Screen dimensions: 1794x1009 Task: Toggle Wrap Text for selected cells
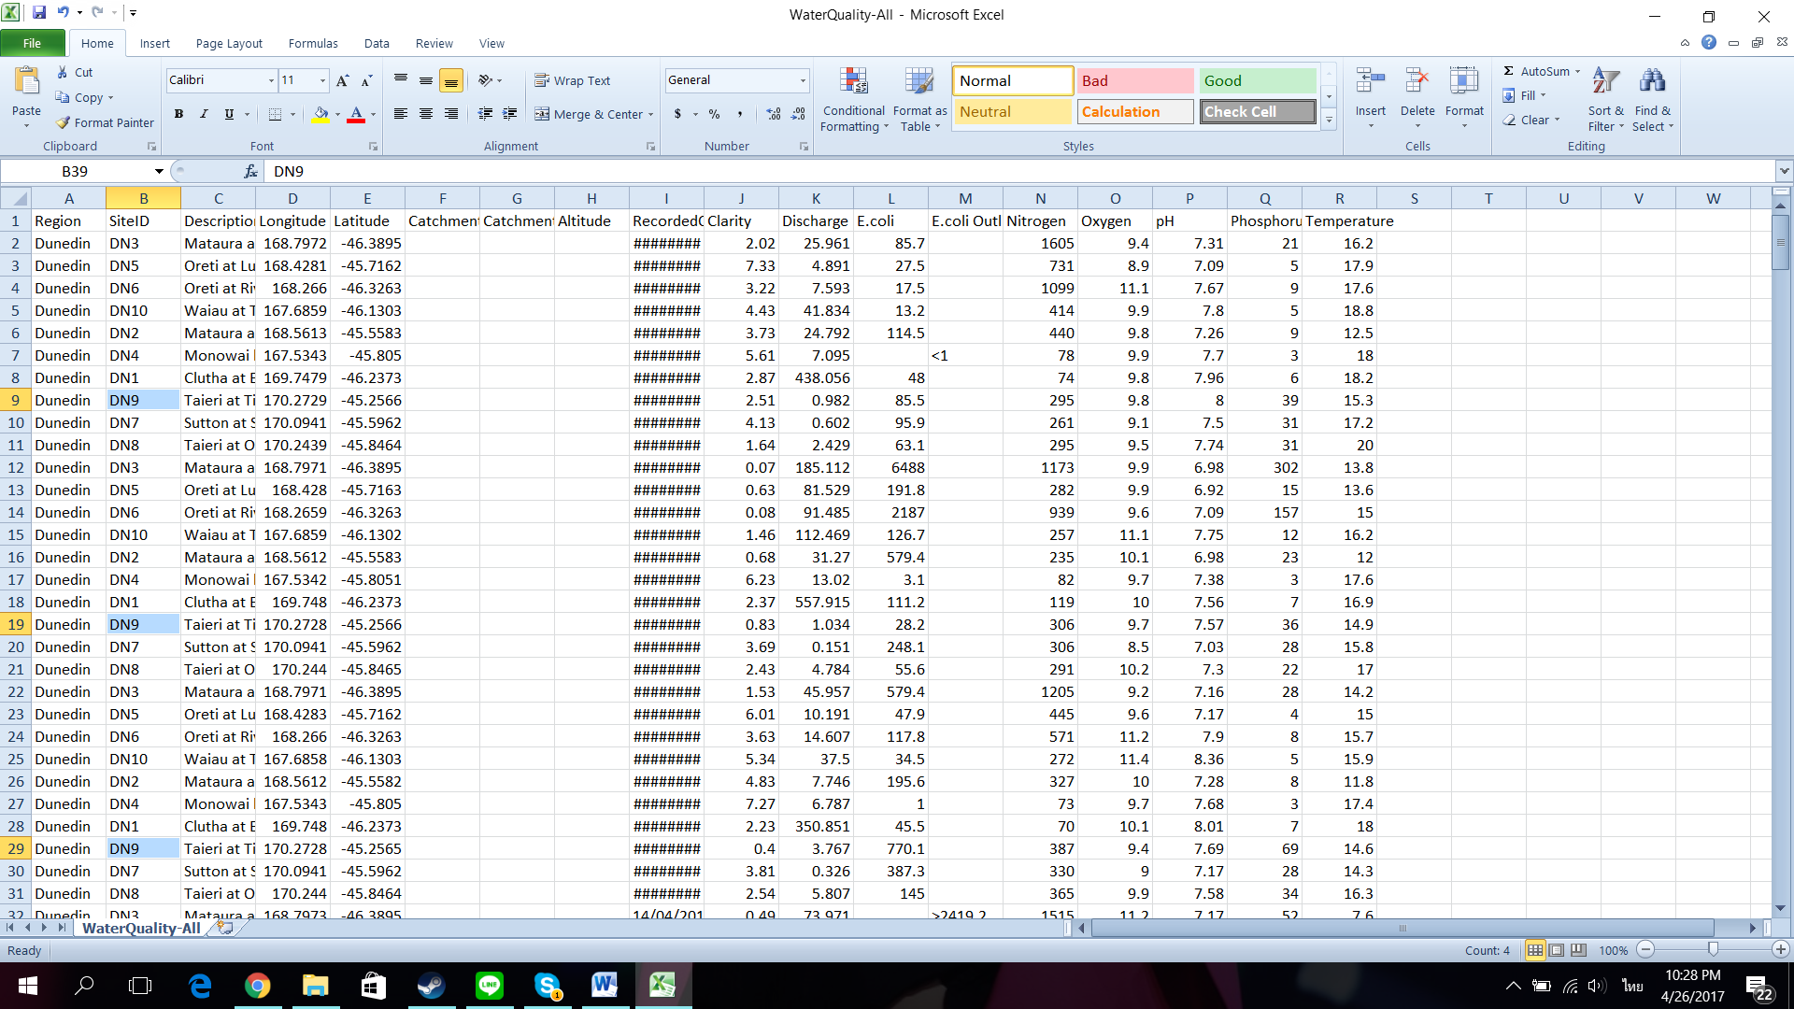(x=572, y=80)
